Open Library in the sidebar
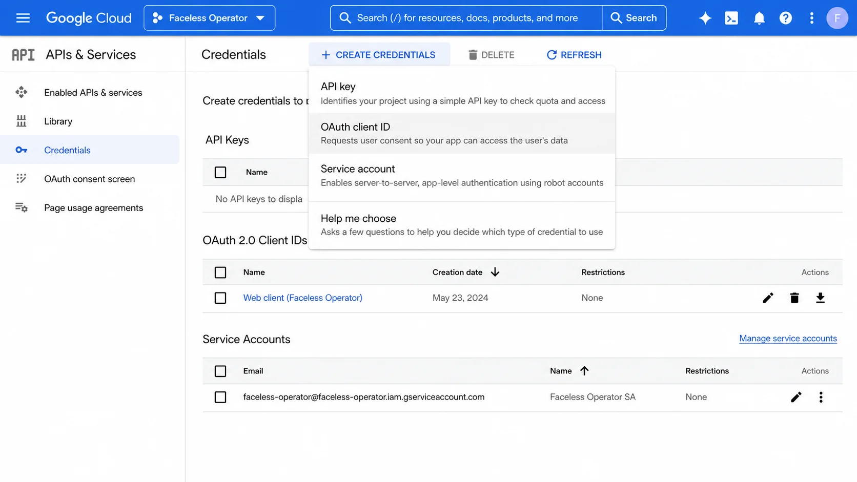The height and width of the screenshot is (482, 857). 90,121
